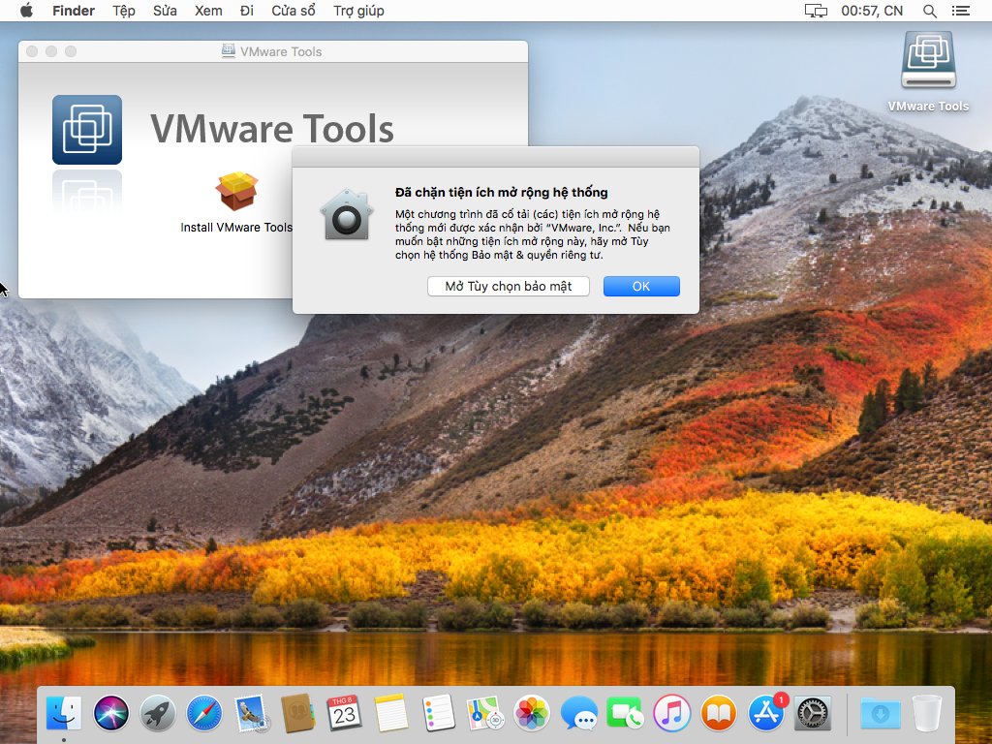Launch Safari from the Dock
The height and width of the screenshot is (744, 992).
point(204,713)
